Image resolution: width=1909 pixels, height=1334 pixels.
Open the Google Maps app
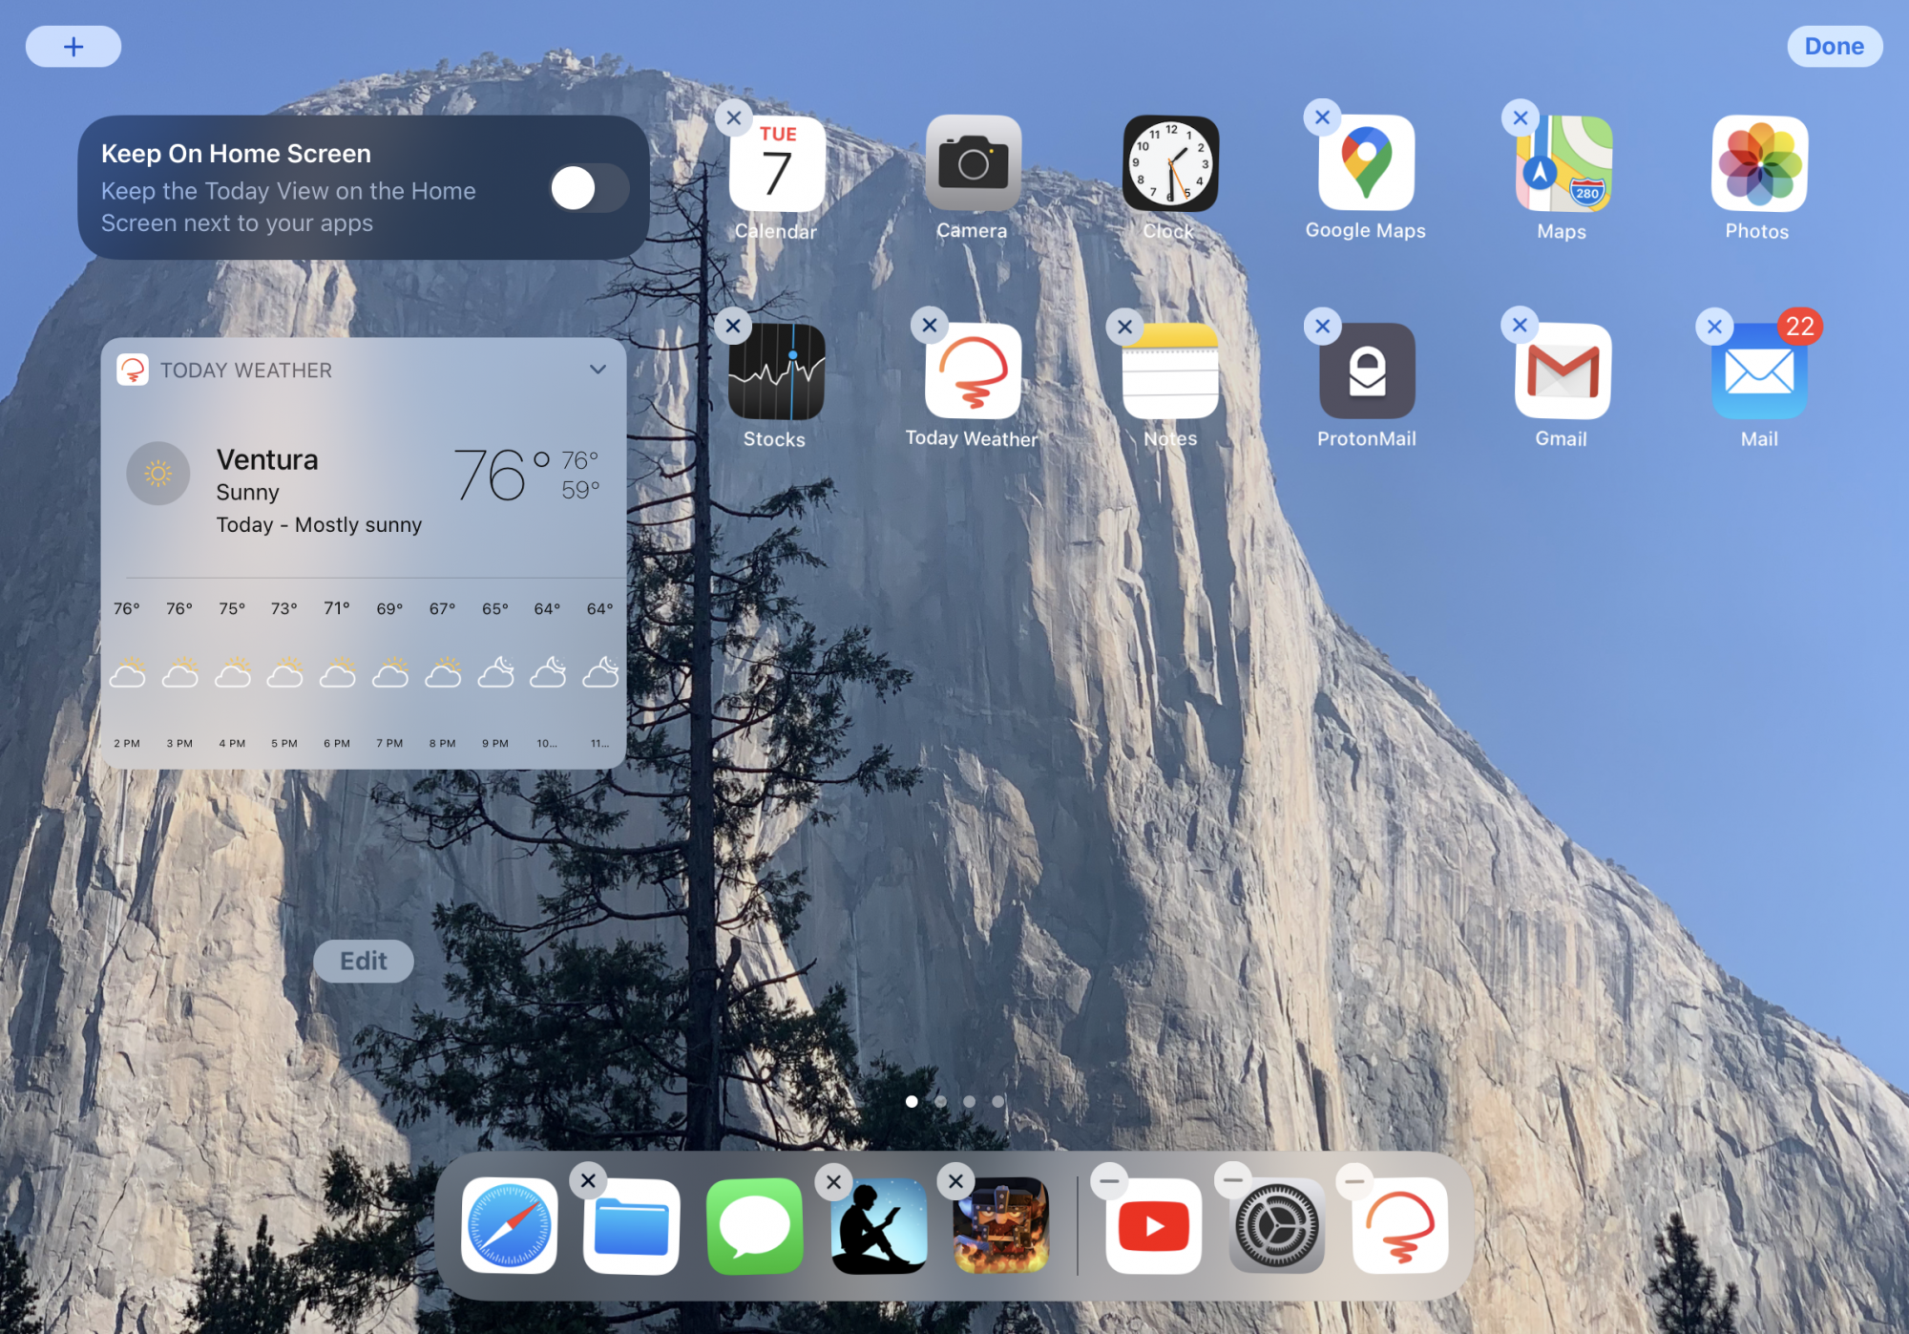(x=1366, y=163)
